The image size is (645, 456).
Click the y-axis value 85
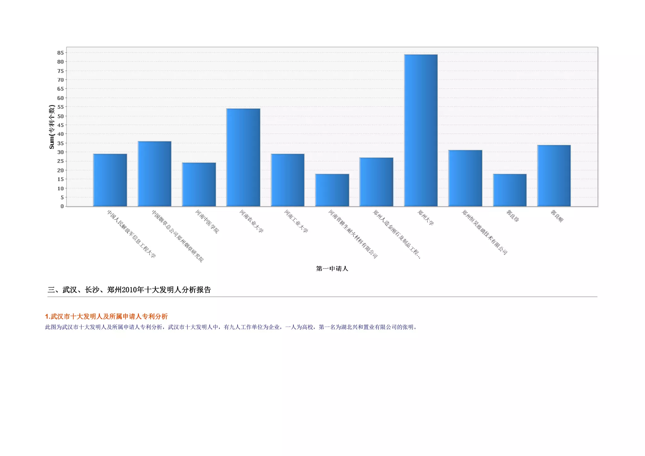[x=60, y=53]
